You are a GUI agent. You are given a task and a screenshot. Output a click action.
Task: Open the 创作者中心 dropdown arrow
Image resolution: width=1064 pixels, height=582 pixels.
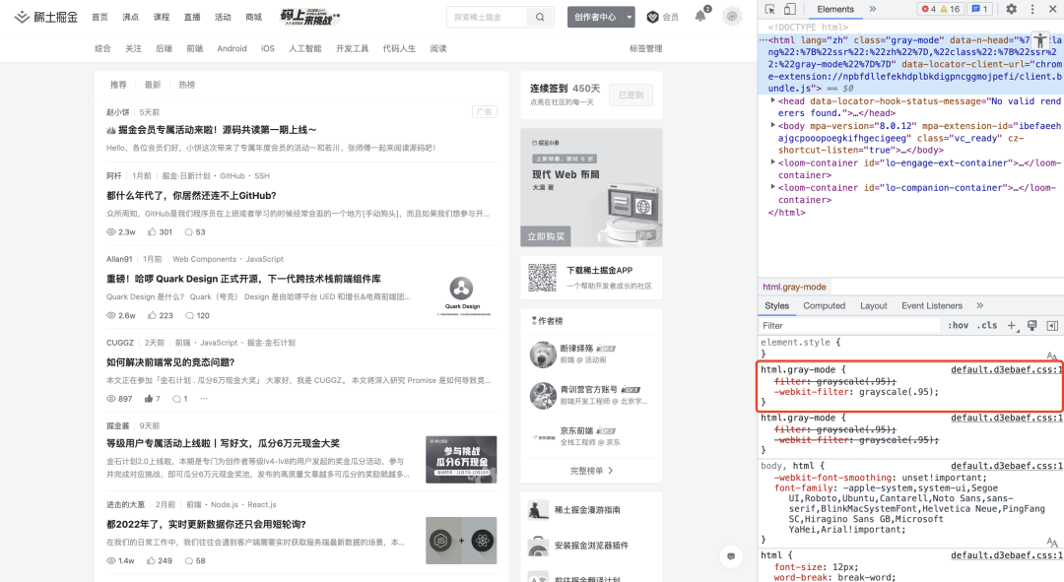(629, 17)
